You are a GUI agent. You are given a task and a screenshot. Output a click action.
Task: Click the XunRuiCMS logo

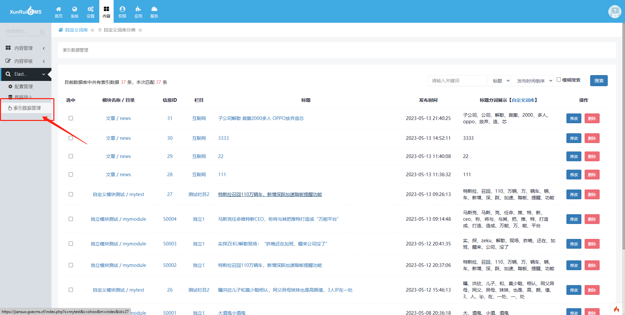pos(26,11)
